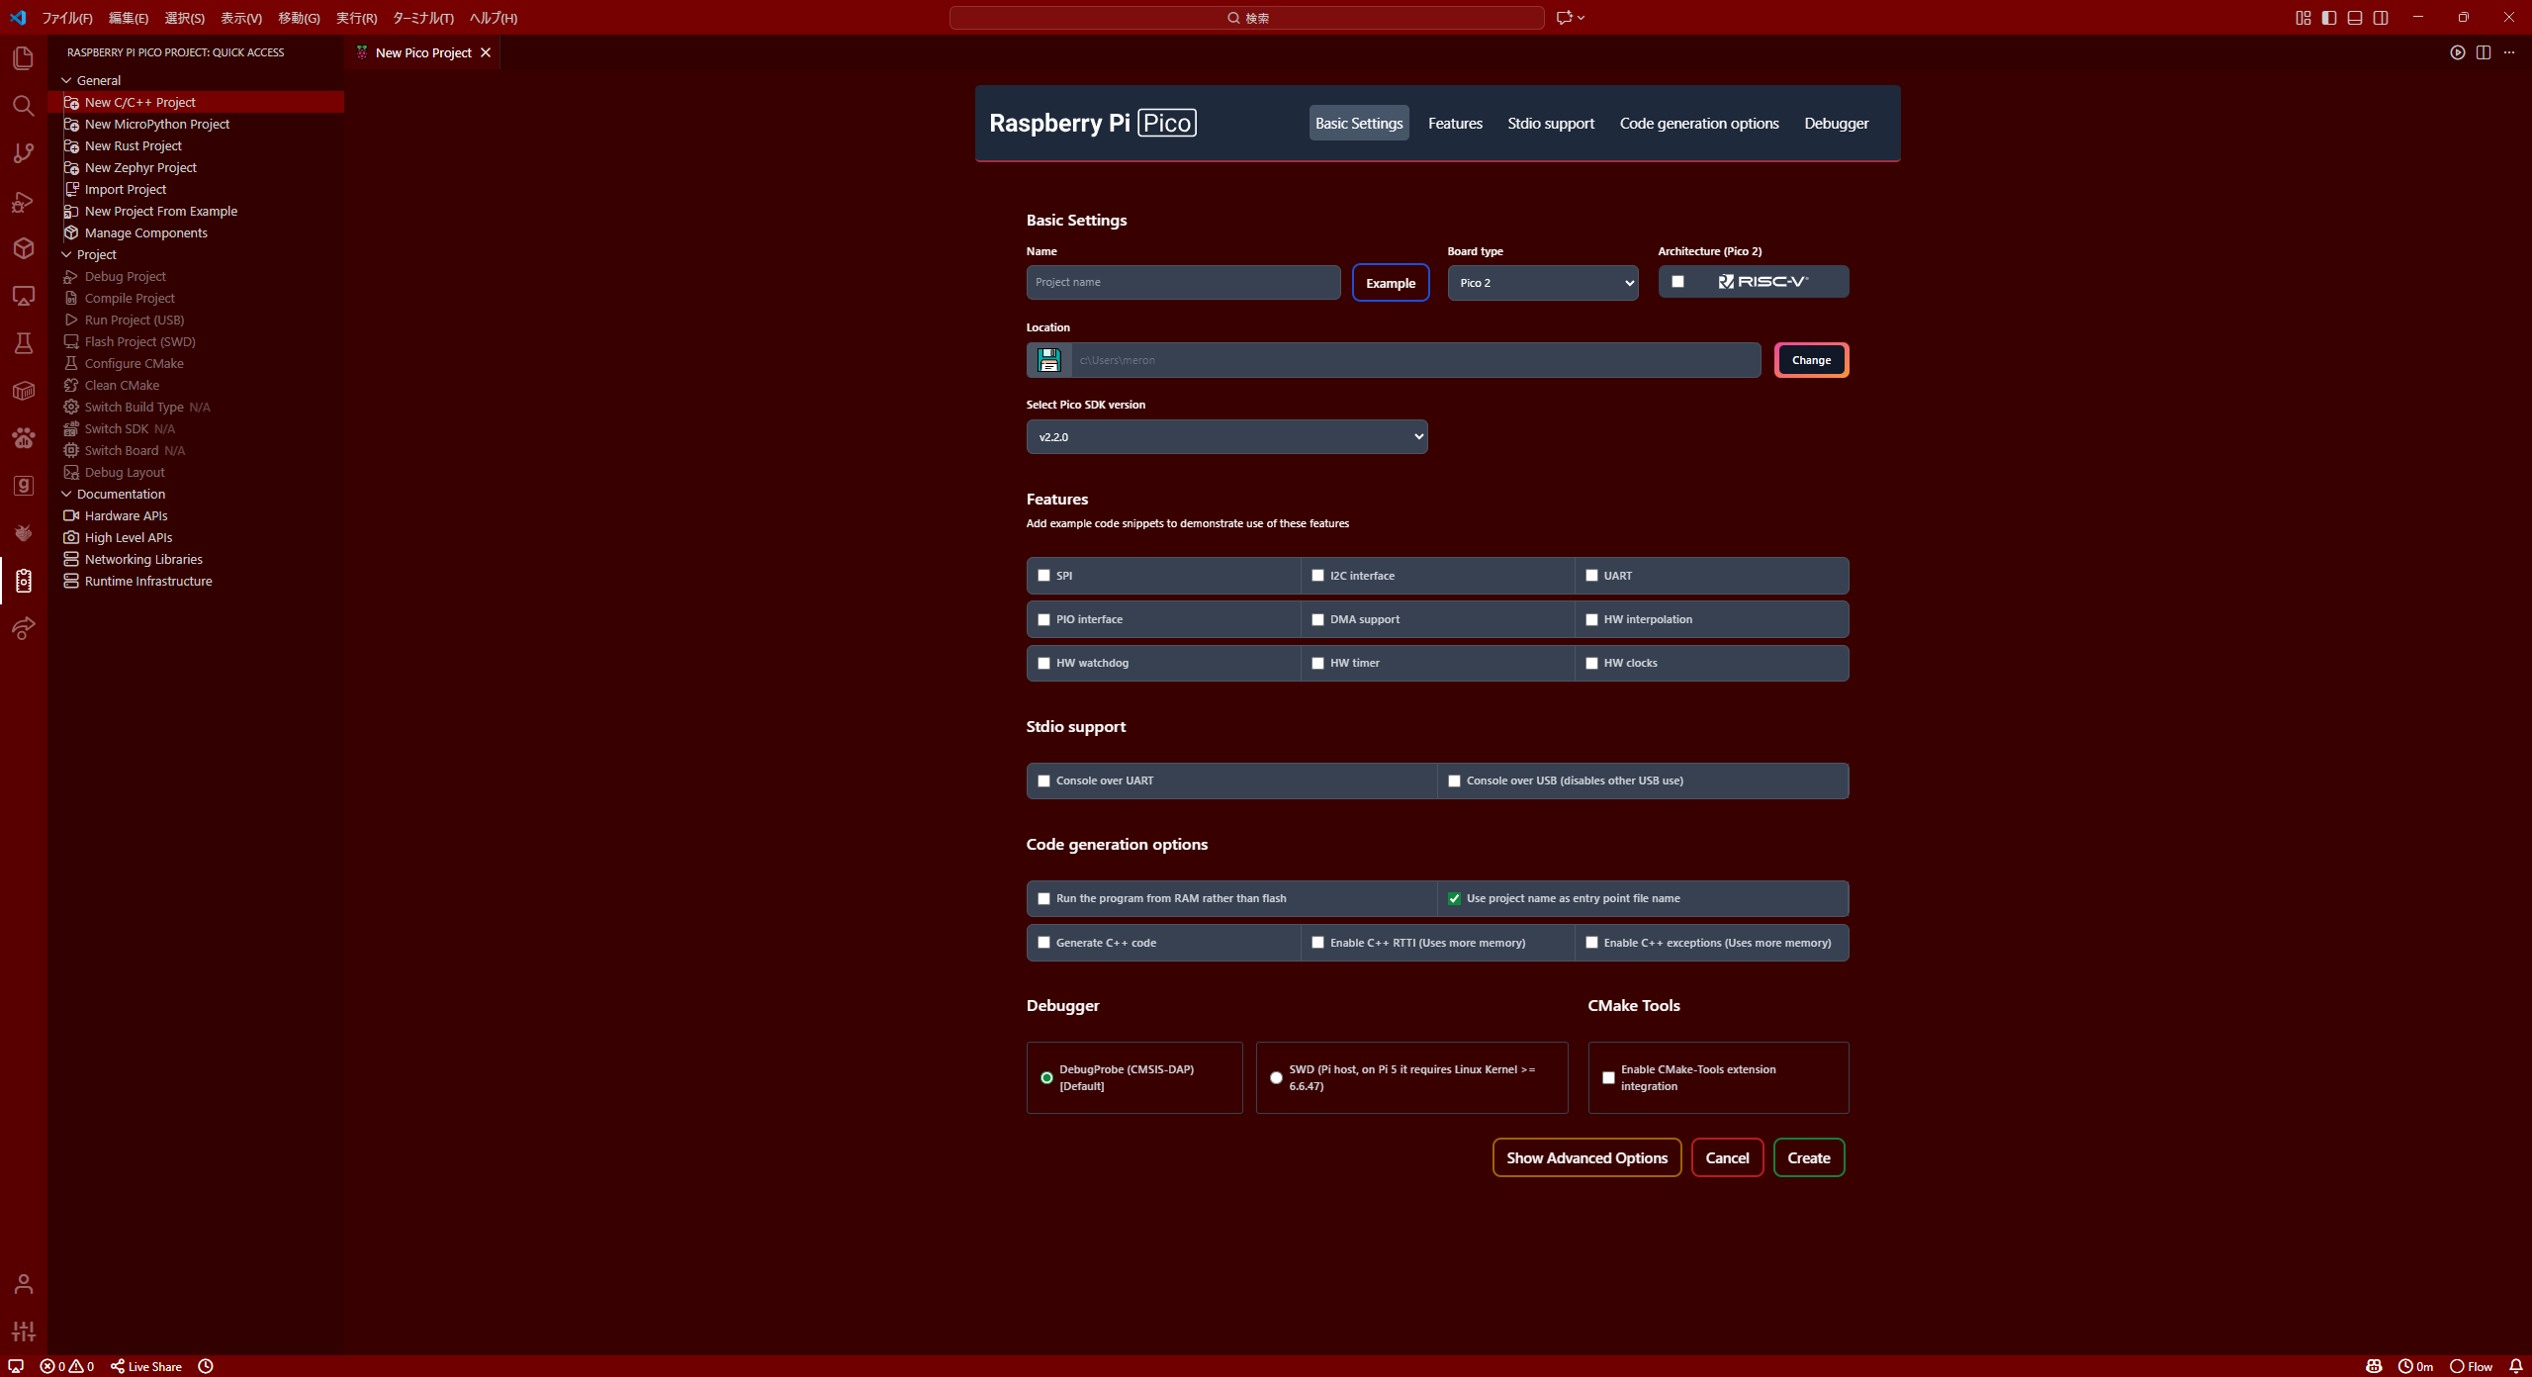Click the floppy disk location icon
The width and height of the screenshot is (2532, 1377).
point(1048,360)
